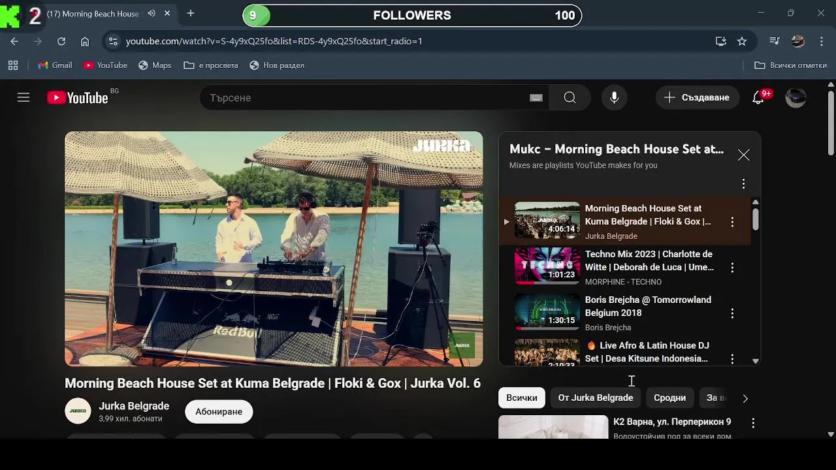Close the Mix playlist panel

coord(743,155)
